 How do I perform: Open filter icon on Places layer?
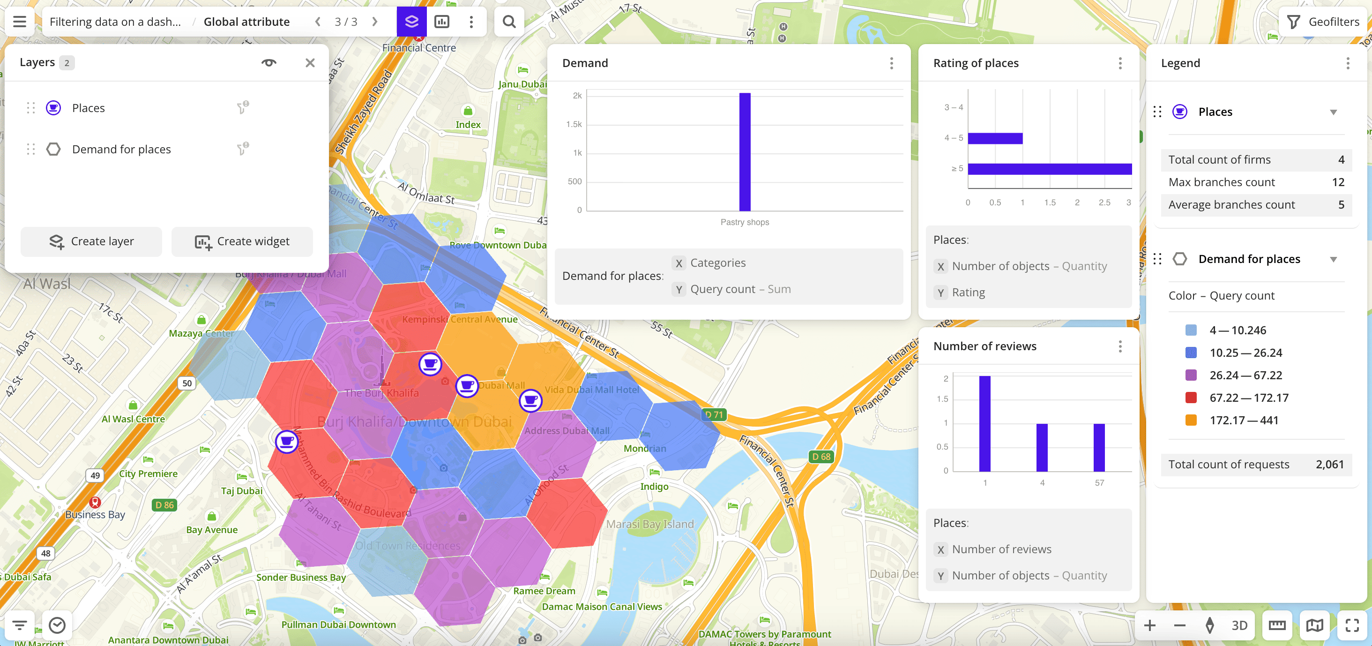(242, 108)
